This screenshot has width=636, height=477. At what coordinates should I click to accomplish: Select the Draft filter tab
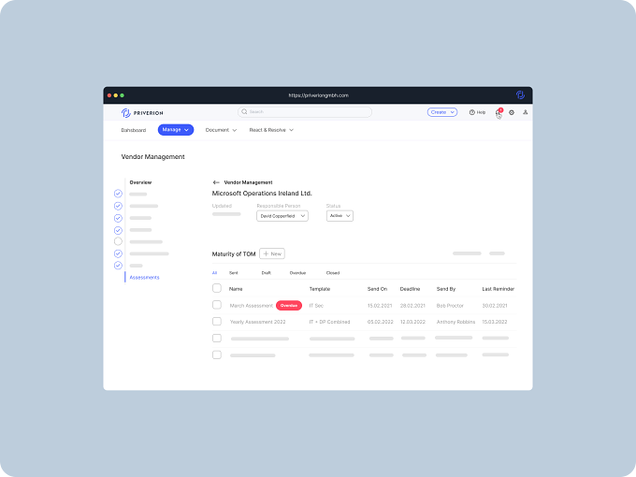click(266, 273)
